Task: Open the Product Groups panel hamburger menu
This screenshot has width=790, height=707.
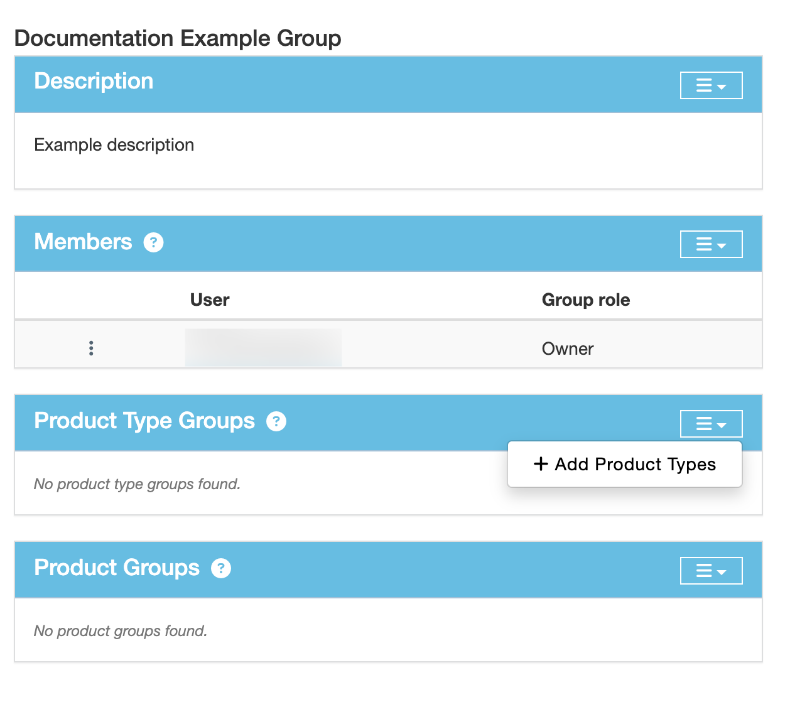Action: tap(711, 571)
